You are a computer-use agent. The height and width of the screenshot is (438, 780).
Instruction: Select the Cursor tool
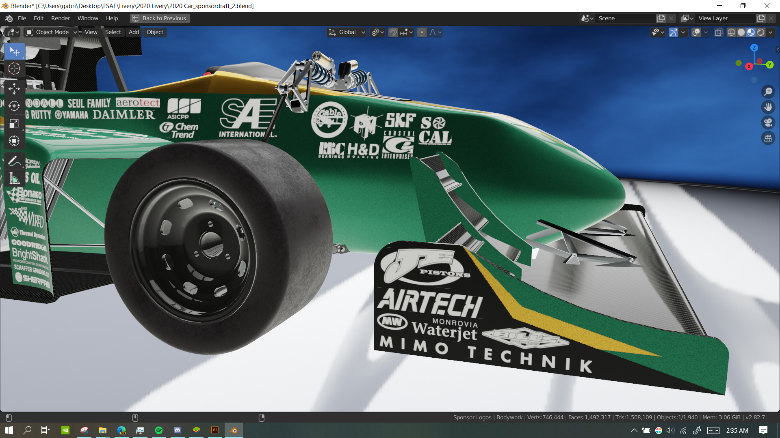tap(15, 69)
